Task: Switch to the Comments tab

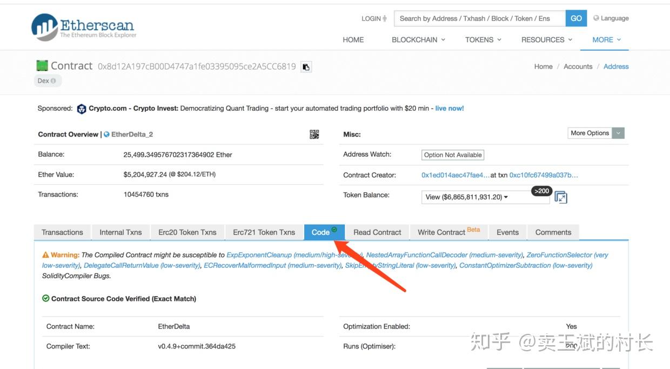Action: 553,232
